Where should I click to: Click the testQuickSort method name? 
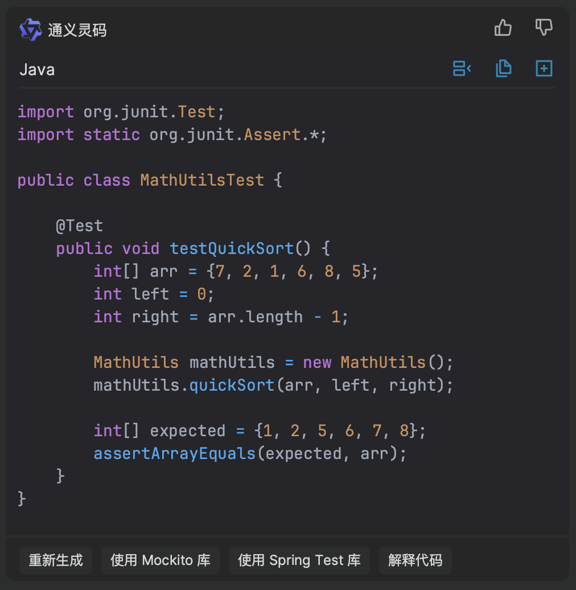[x=232, y=249]
